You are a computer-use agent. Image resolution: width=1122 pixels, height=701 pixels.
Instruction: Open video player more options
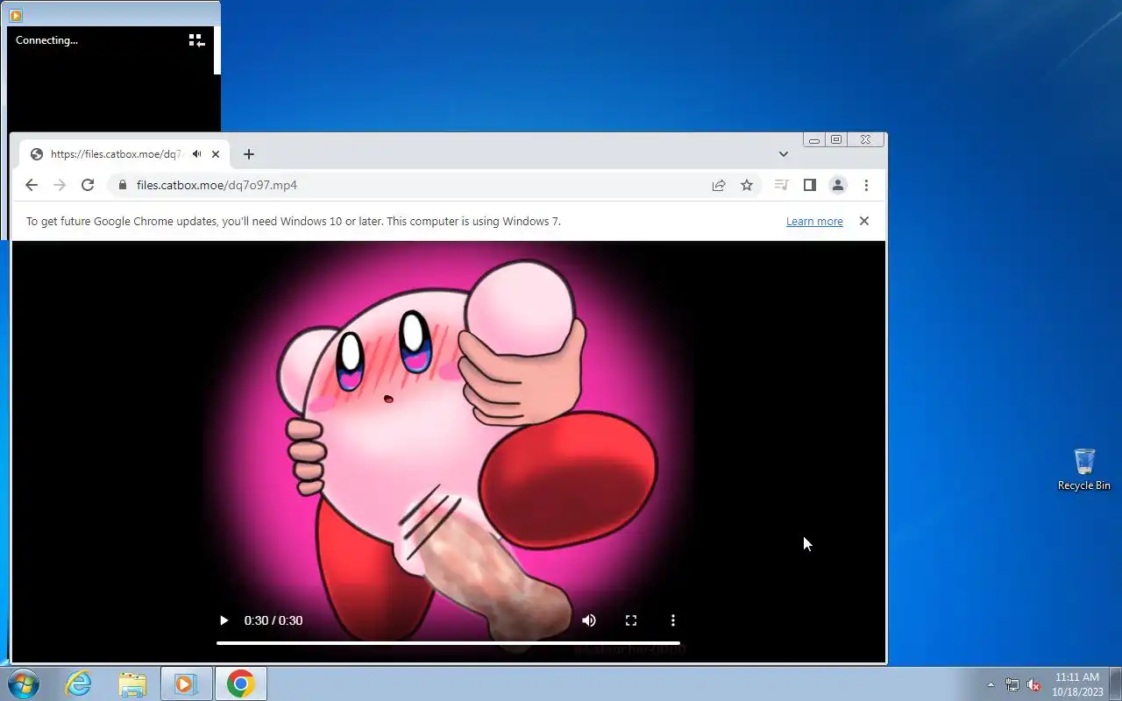[x=673, y=620]
